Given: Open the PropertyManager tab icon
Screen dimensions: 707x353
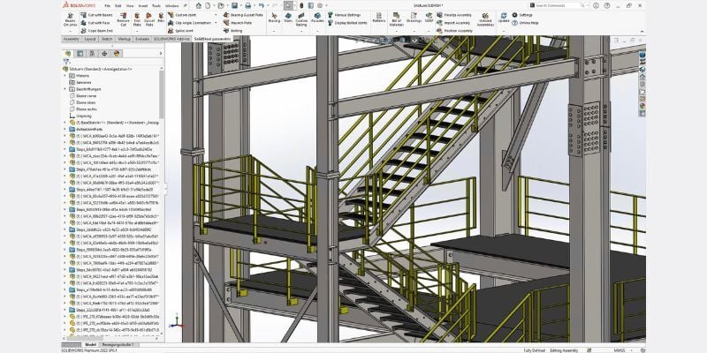Looking at the screenshot, I should point(80,54).
